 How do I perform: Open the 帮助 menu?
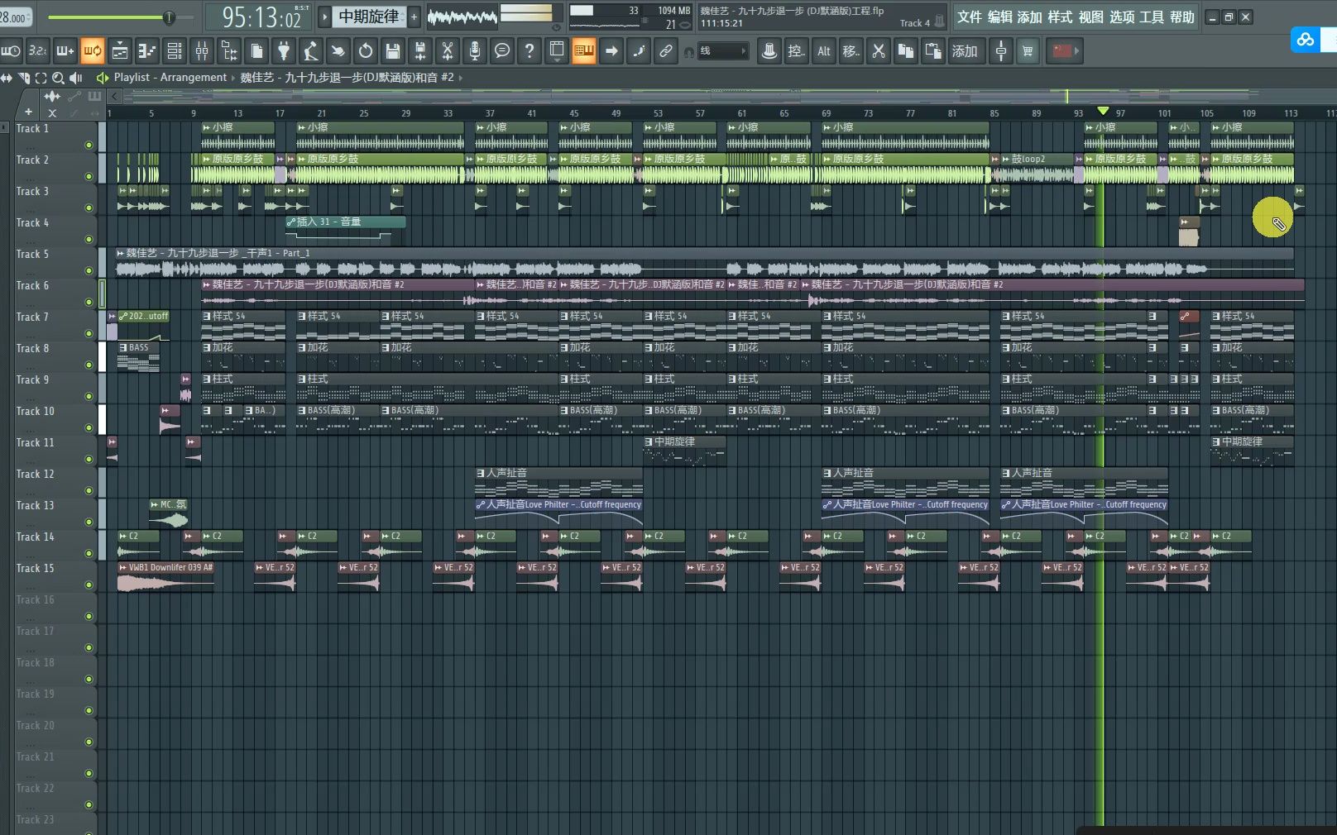(1181, 17)
